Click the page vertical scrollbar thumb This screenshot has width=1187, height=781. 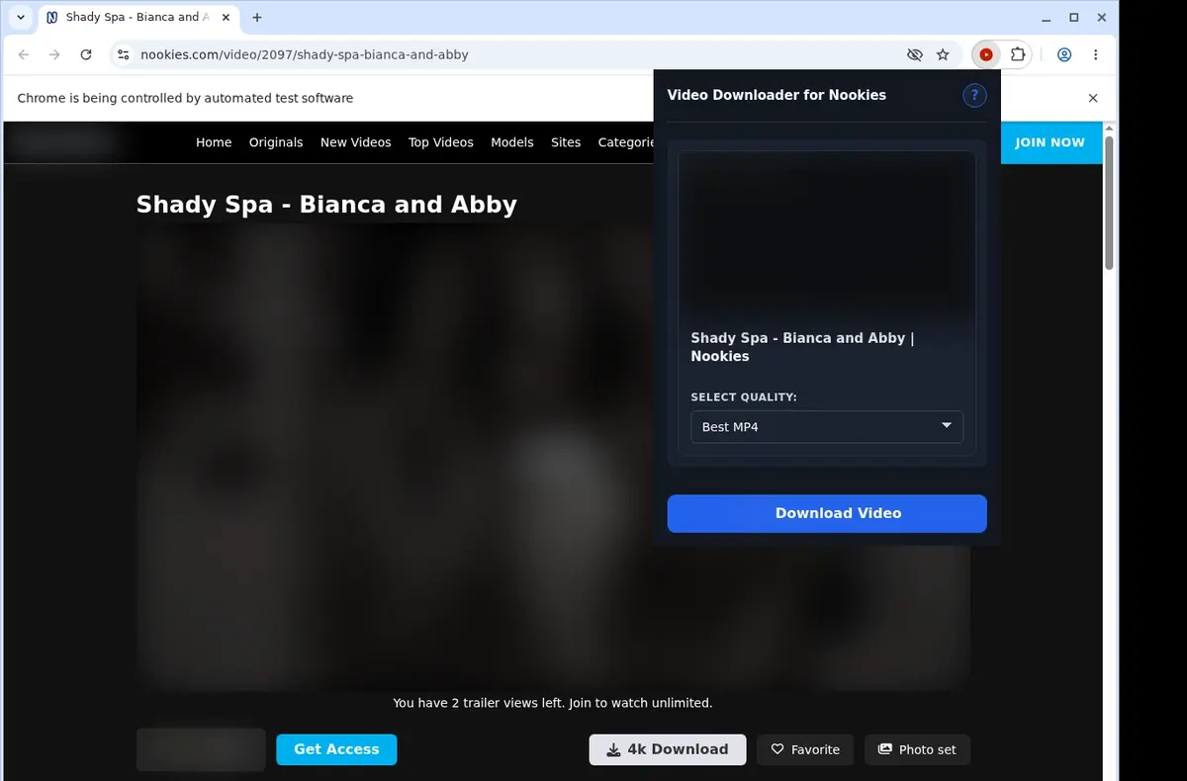pos(1109,203)
